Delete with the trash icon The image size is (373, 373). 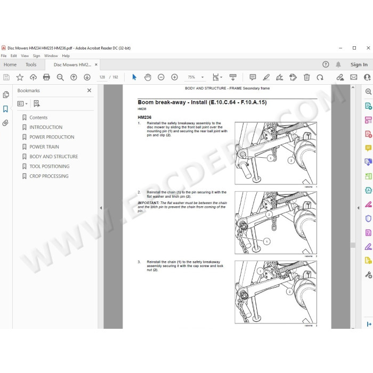306,77
